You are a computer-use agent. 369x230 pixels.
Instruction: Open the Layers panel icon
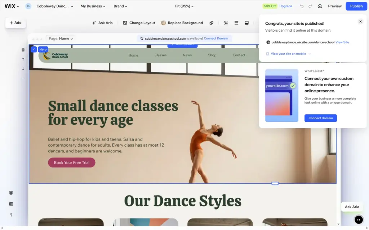pos(11,193)
